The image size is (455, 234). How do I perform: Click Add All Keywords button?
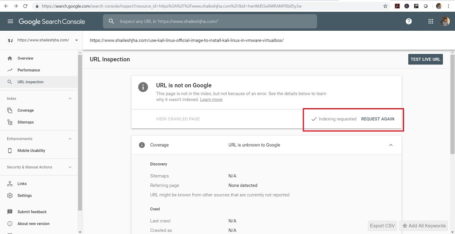point(424,226)
